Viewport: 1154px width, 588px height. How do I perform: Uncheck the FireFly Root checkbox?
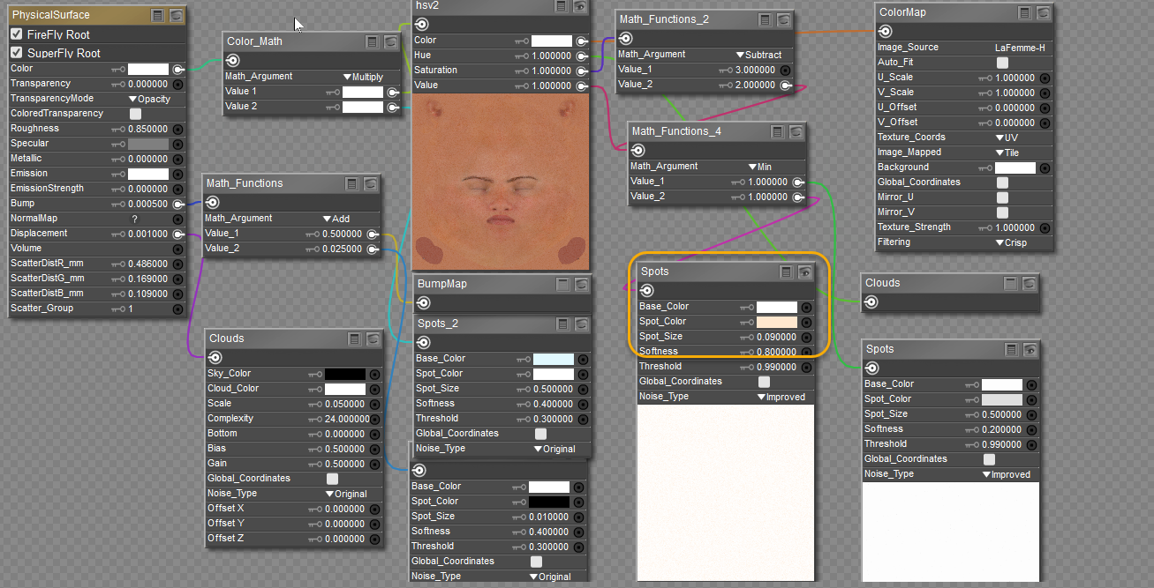point(16,34)
